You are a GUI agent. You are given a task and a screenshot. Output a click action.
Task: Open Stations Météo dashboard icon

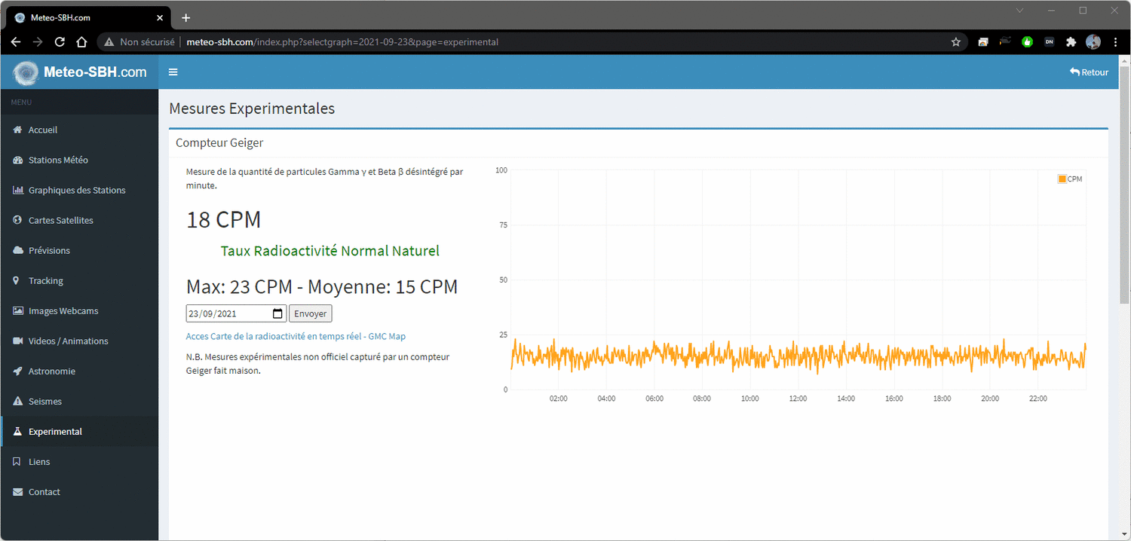click(x=17, y=160)
